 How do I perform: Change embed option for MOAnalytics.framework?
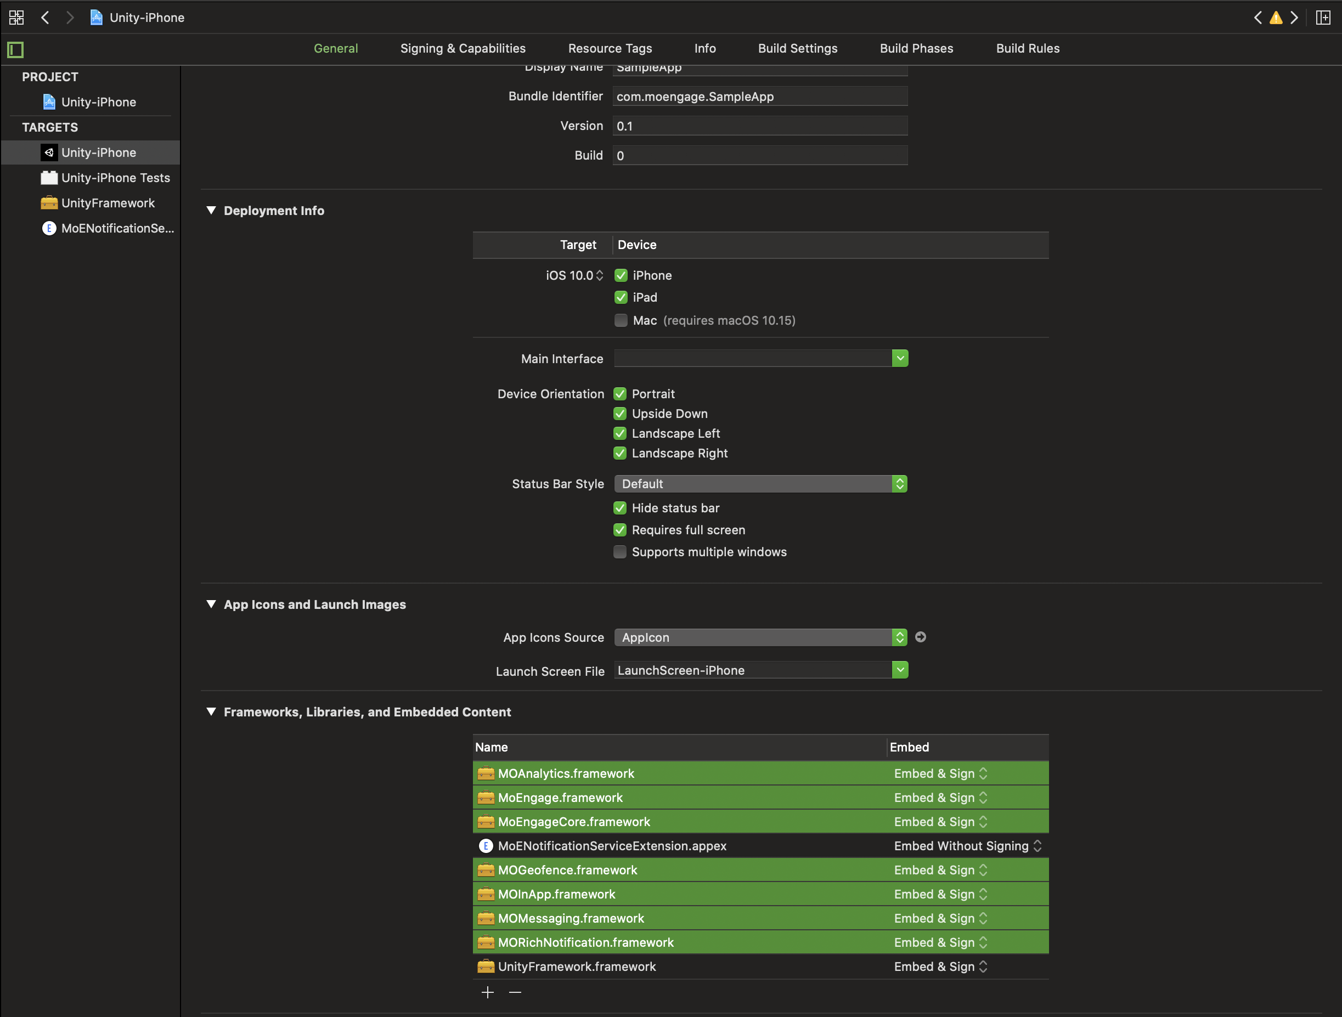pyautogui.click(x=941, y=773)
